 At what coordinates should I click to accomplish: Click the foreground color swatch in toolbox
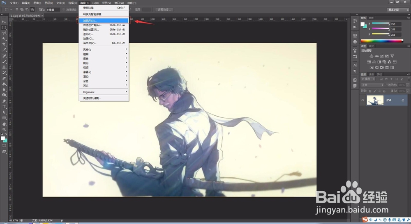pos(3,138)
